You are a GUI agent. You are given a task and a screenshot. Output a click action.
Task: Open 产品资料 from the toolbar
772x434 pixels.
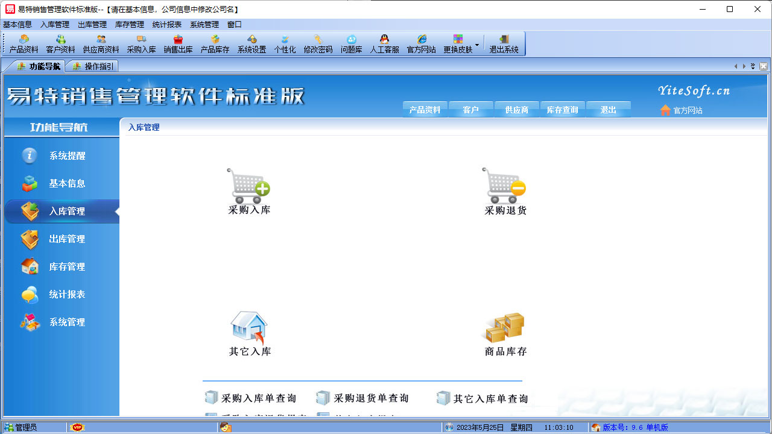24,43
